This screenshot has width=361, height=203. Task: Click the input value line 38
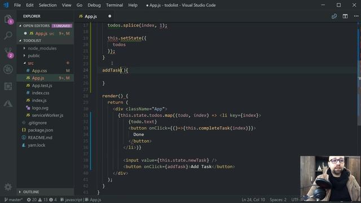170,160
